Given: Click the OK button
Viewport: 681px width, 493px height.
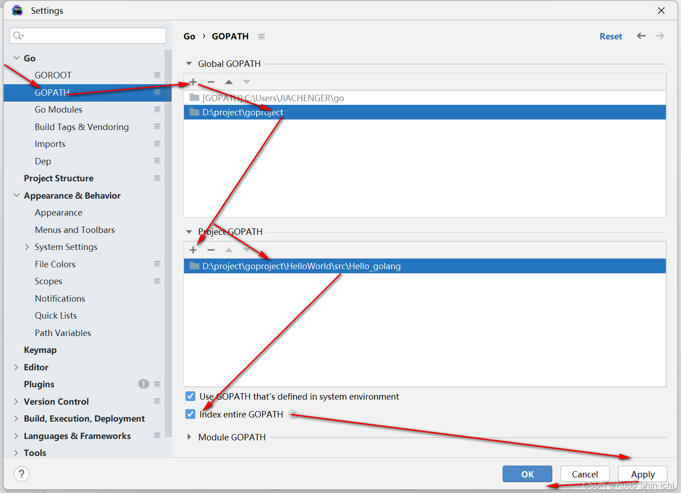Looking at the screenshot, I should 527,474.
